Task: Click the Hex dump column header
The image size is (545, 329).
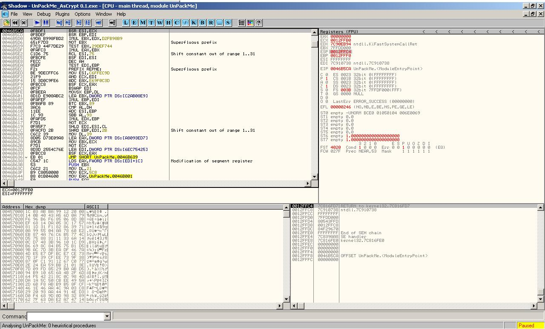Action: [54, 207]
